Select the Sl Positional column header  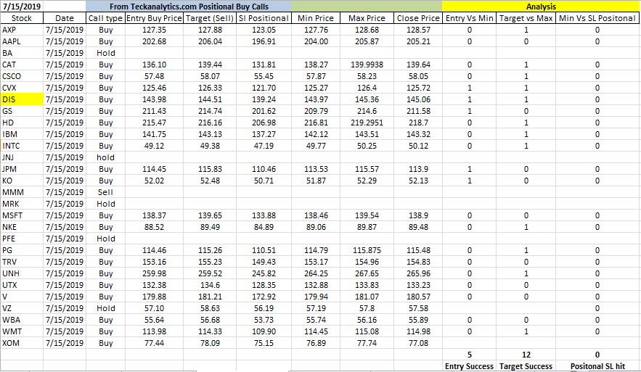pyautogui.click(x=264, y=18)
